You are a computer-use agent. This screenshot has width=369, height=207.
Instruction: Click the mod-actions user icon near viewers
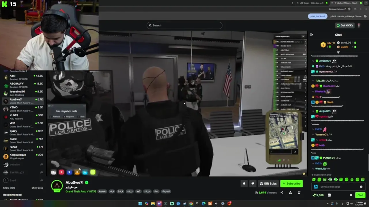(x=299, y=193)
